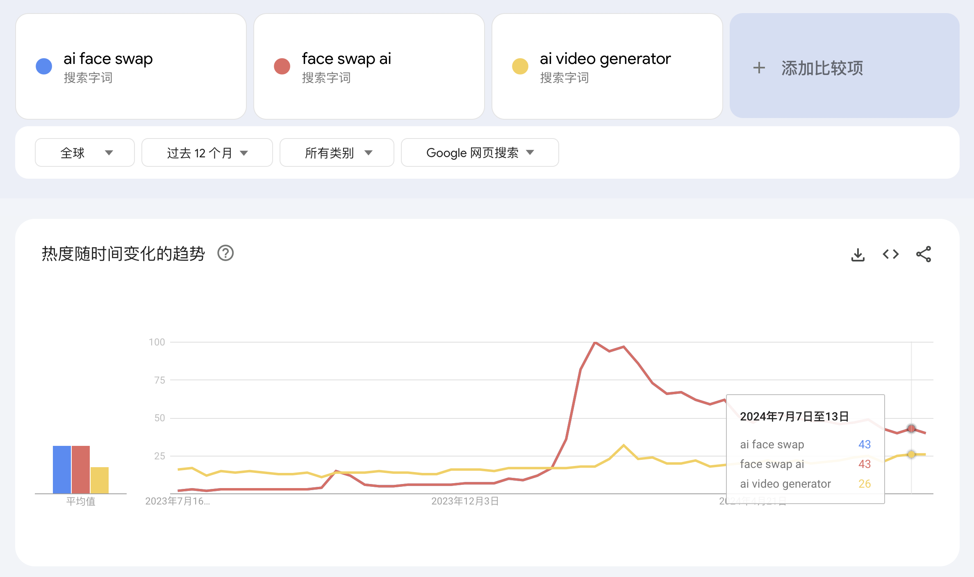Click the yellow dot for ai video generator
The width and height of the screenshot is (974, 577).
pos(520,66)
